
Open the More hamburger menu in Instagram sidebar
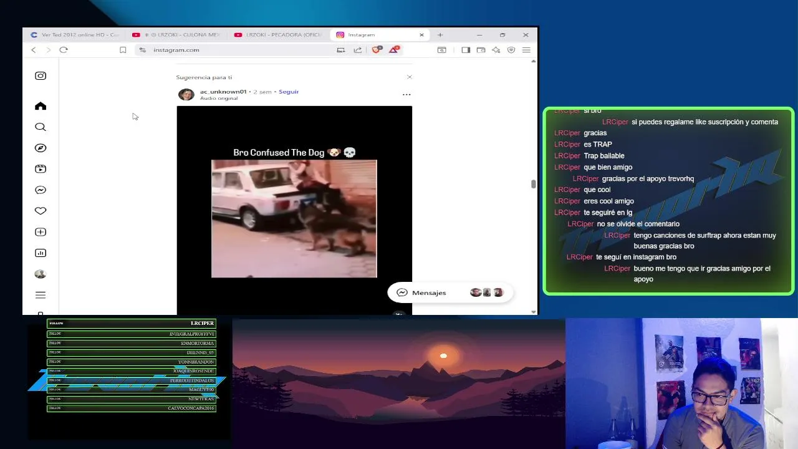click(x=41, y=295)
